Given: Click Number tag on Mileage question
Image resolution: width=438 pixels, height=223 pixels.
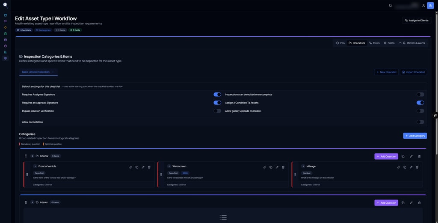Looking at the screenshot, I should [x=307, y=173].
